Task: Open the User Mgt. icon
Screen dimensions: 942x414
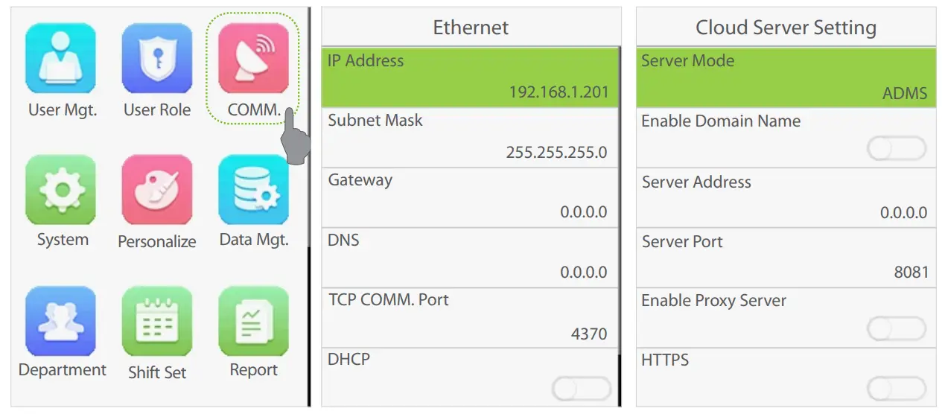Action: (x=61, y=59)
